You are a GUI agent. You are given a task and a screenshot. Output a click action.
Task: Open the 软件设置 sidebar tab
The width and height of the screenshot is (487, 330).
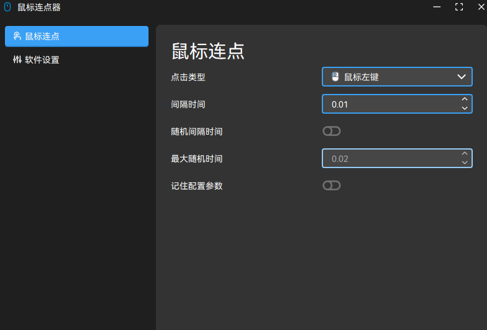tap(76, 60)
